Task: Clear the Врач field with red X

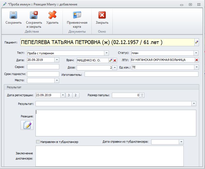Action: point(115,60)
